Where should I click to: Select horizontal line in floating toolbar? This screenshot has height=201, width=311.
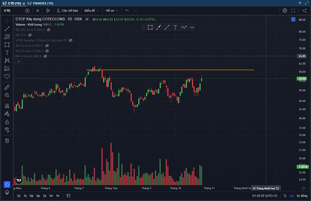click(192, 28)
